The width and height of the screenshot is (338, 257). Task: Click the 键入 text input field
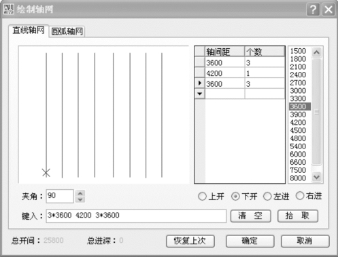point(136,216)
